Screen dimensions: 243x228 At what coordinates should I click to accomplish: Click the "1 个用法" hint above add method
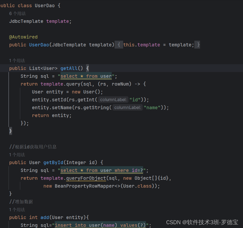click(17, 209)
